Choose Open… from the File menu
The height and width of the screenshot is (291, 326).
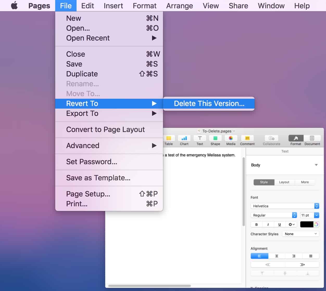tap(109, 28)
